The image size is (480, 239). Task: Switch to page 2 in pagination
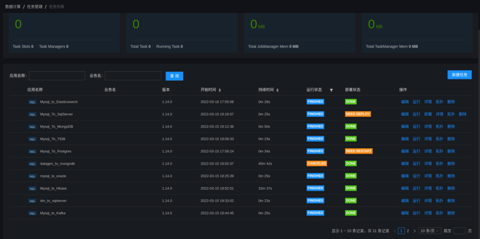(408, 231)
